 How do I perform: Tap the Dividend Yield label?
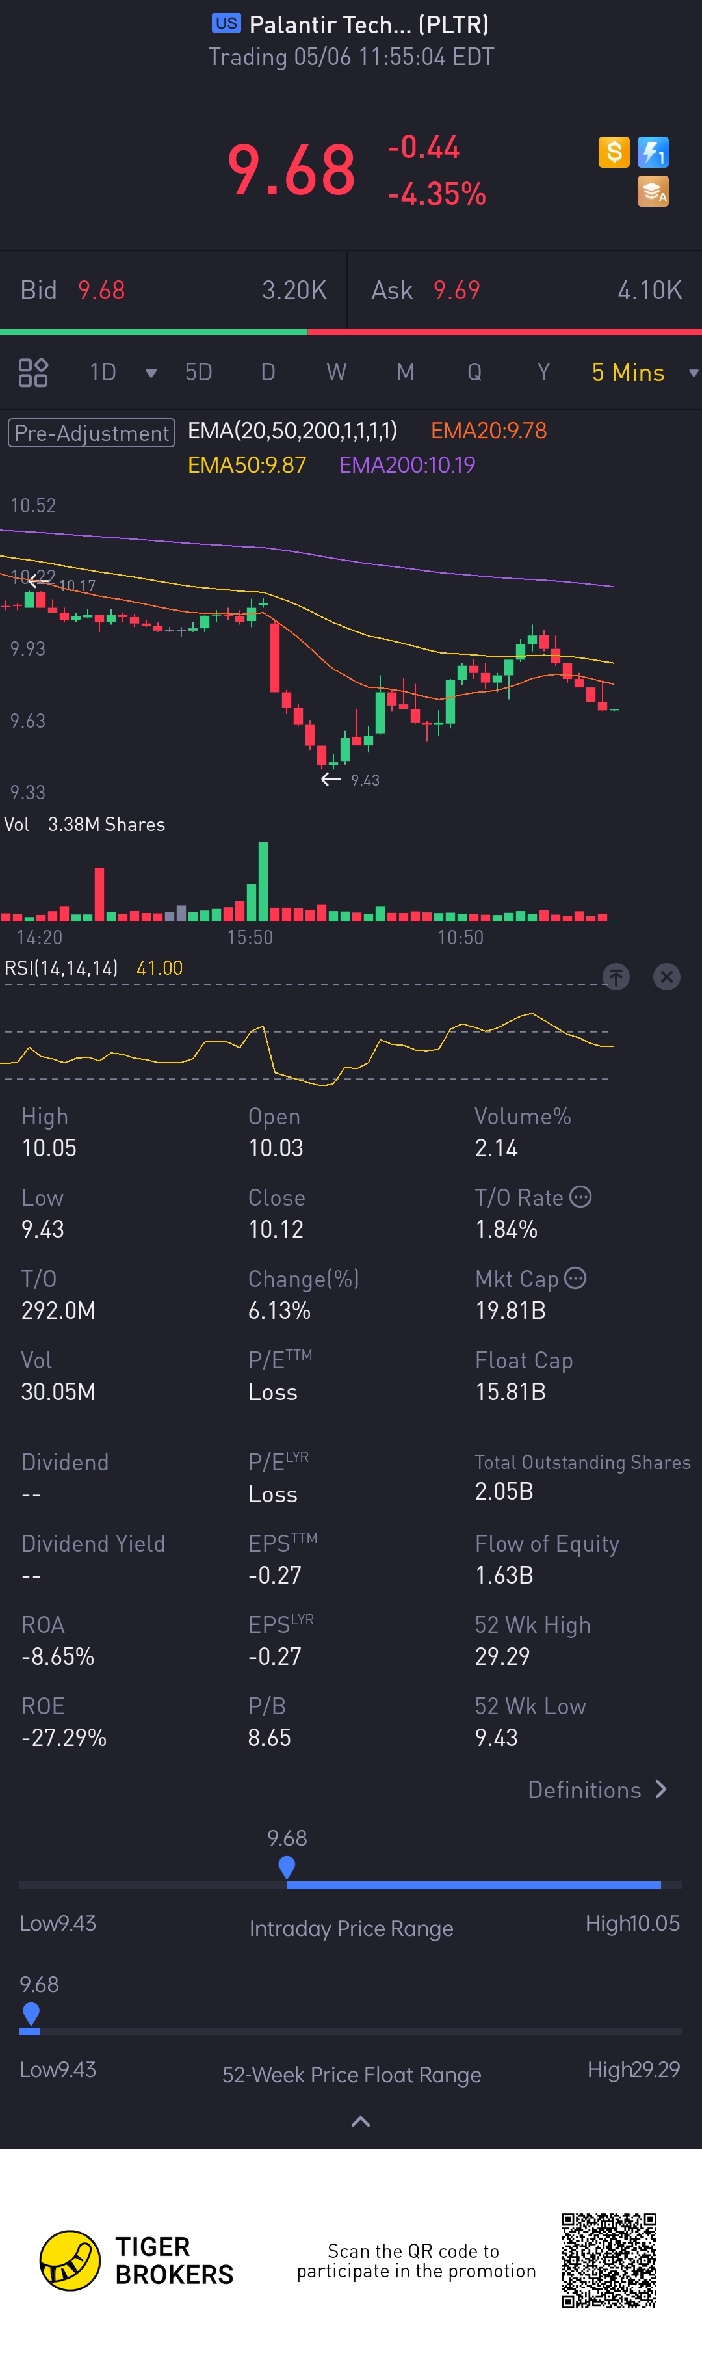[x=93, y=1543]
